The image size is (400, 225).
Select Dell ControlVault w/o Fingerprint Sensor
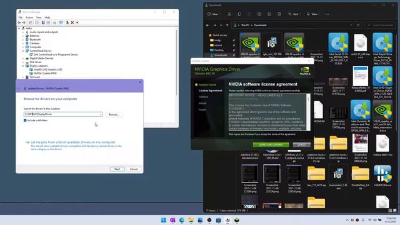pyautogui.click(x=56, y=54)
